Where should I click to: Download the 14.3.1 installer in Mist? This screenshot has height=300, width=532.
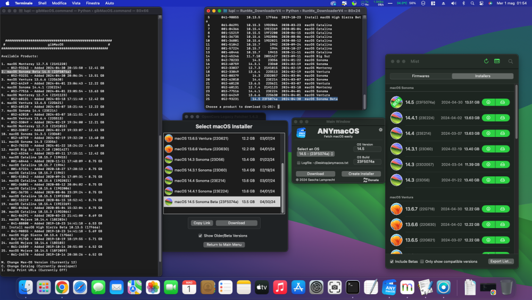coord(488,149)
